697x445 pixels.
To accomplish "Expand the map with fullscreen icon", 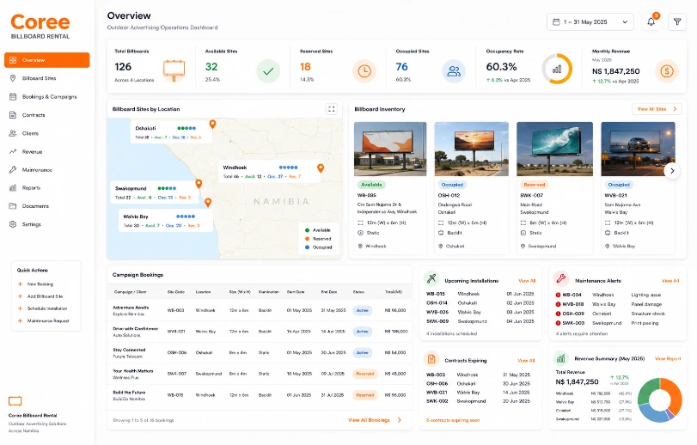I will (331, 109).
